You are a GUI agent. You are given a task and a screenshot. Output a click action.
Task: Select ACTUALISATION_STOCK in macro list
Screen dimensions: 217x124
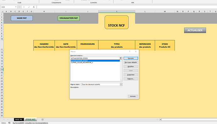click(95, 61)
